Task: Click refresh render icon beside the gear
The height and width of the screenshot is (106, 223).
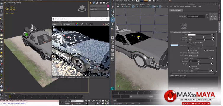Action: (x=106, y=24)
